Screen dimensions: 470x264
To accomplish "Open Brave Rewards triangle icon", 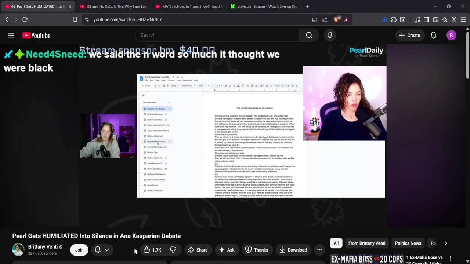I will [x=346, y=19].
